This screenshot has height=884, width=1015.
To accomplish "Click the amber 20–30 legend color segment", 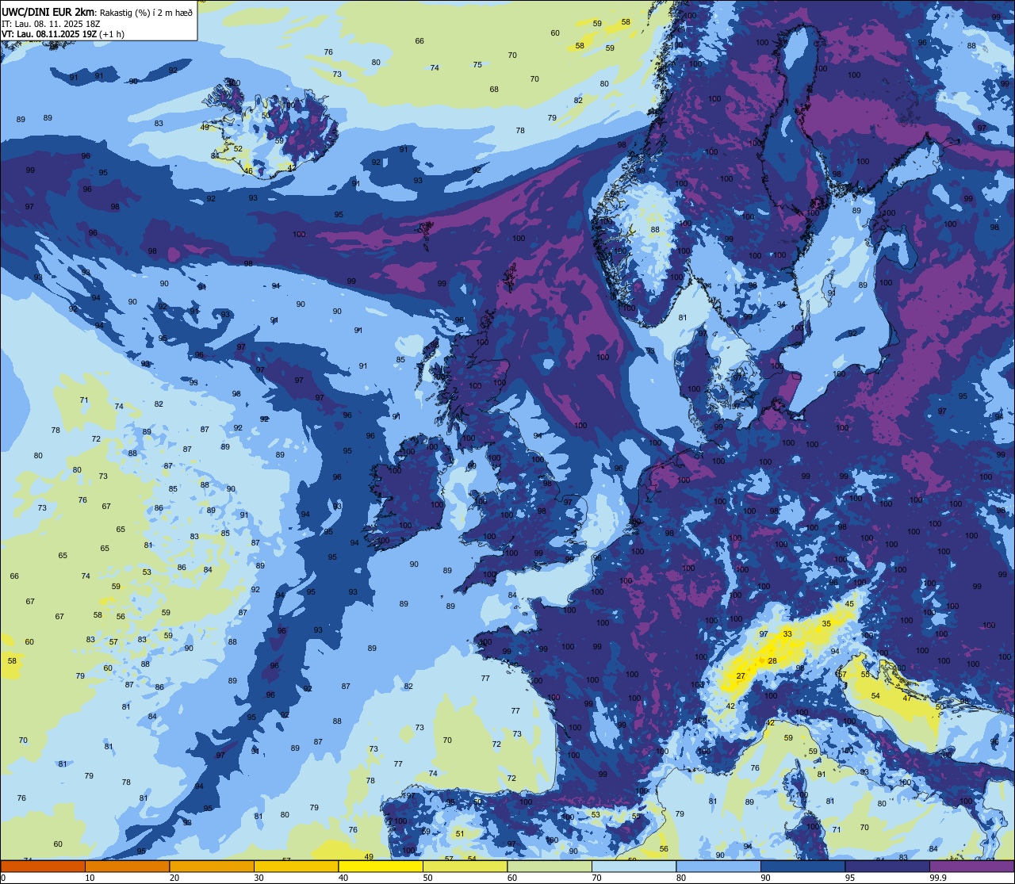I will click(212, 866).
